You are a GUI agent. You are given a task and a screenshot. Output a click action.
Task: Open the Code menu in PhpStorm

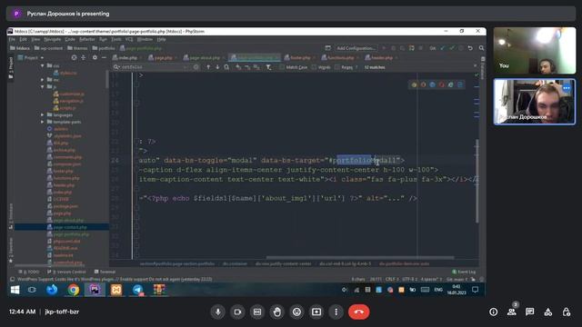[70, 39]
